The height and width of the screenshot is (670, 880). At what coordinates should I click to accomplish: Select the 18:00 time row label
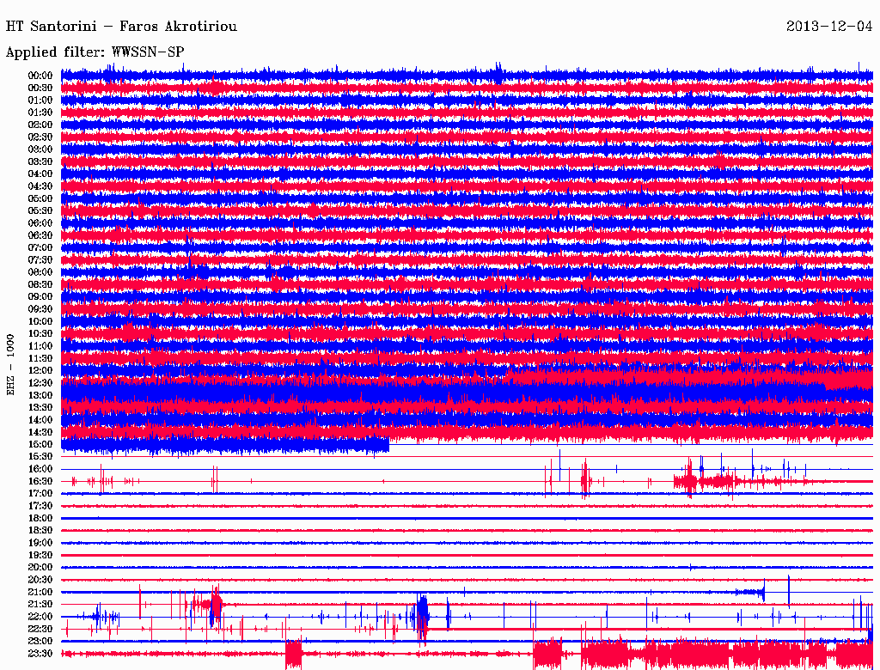[40, 518]
